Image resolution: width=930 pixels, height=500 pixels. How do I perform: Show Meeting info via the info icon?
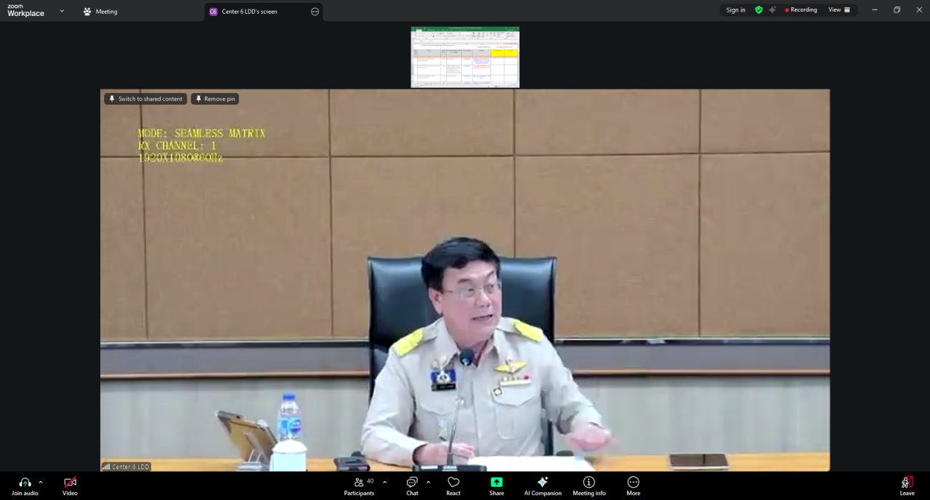point(589,482)
